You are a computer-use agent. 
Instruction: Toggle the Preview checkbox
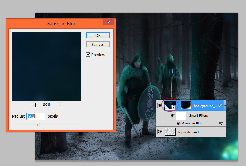[88, 55]
